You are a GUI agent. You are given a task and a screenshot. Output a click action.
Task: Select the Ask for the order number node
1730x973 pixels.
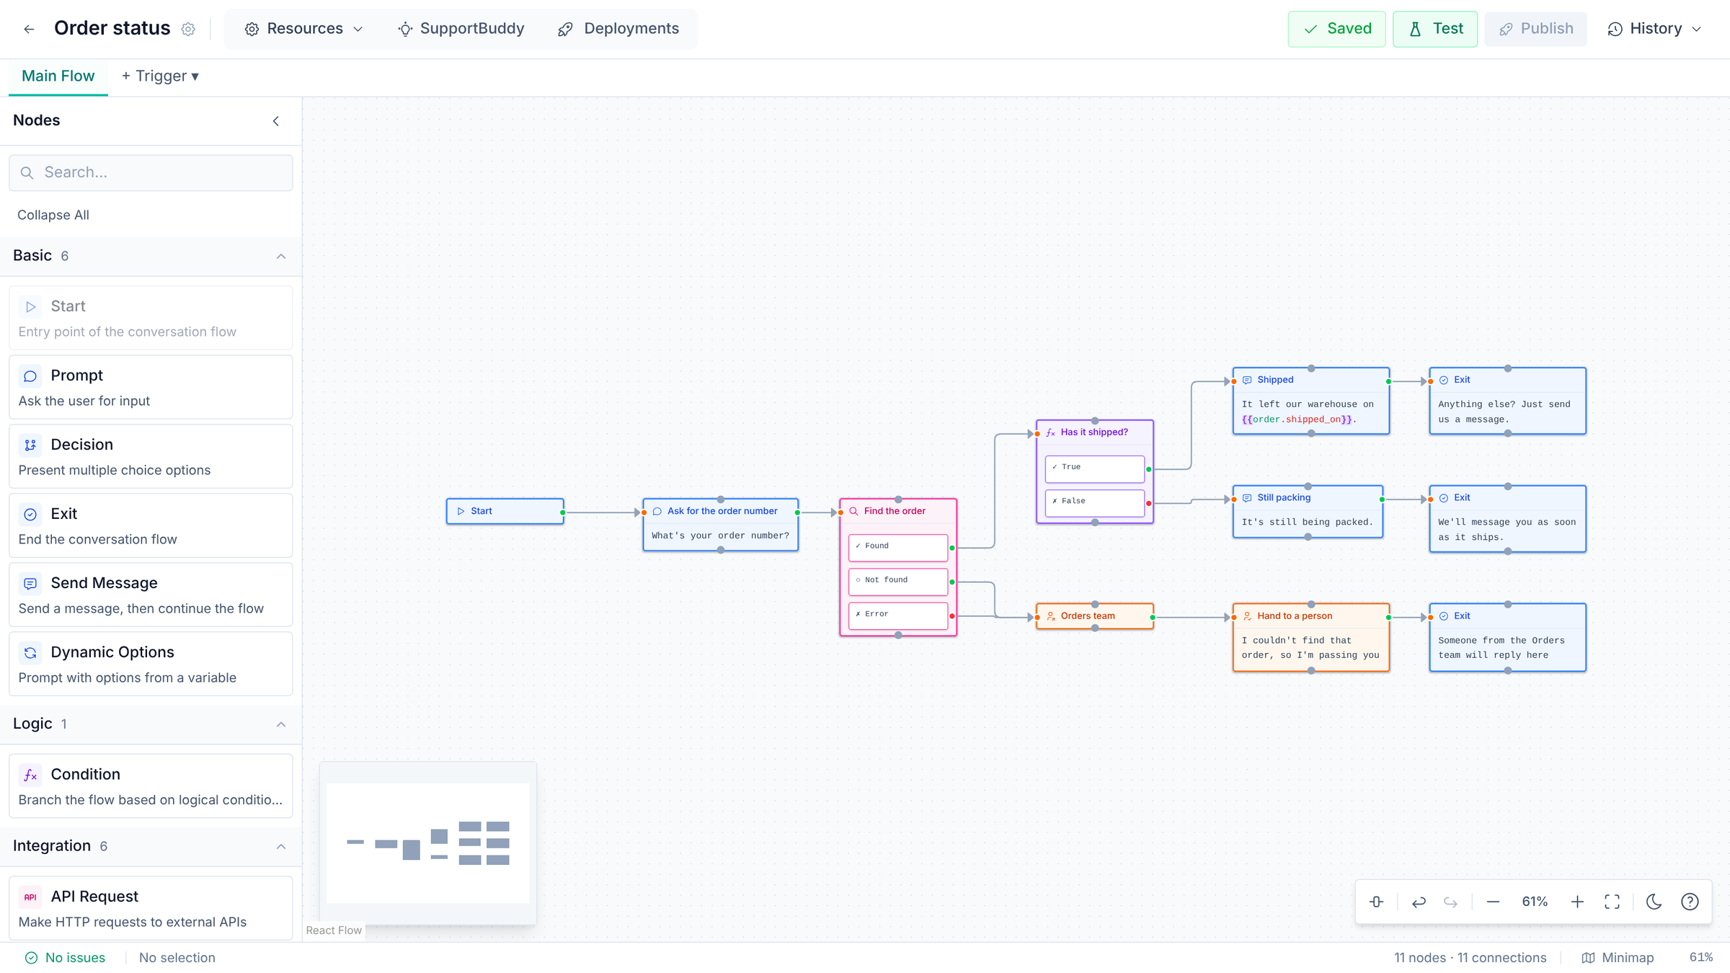pos(720,525)
